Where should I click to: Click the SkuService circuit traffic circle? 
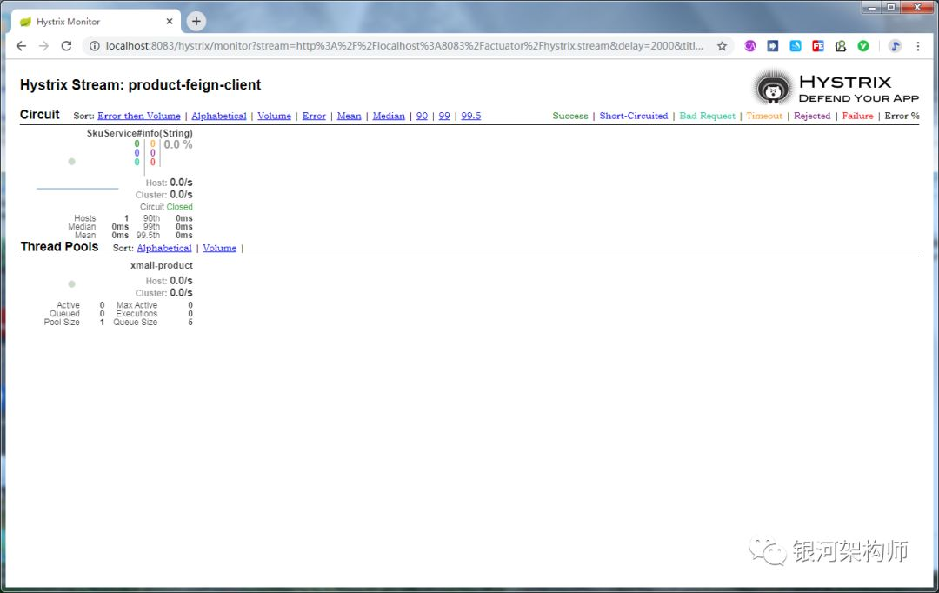coord(72,161)
